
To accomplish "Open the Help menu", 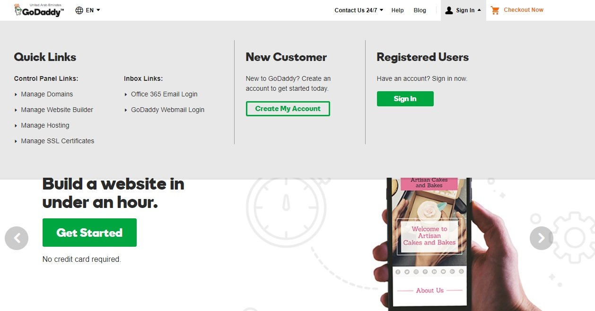I will coord(397,10).
